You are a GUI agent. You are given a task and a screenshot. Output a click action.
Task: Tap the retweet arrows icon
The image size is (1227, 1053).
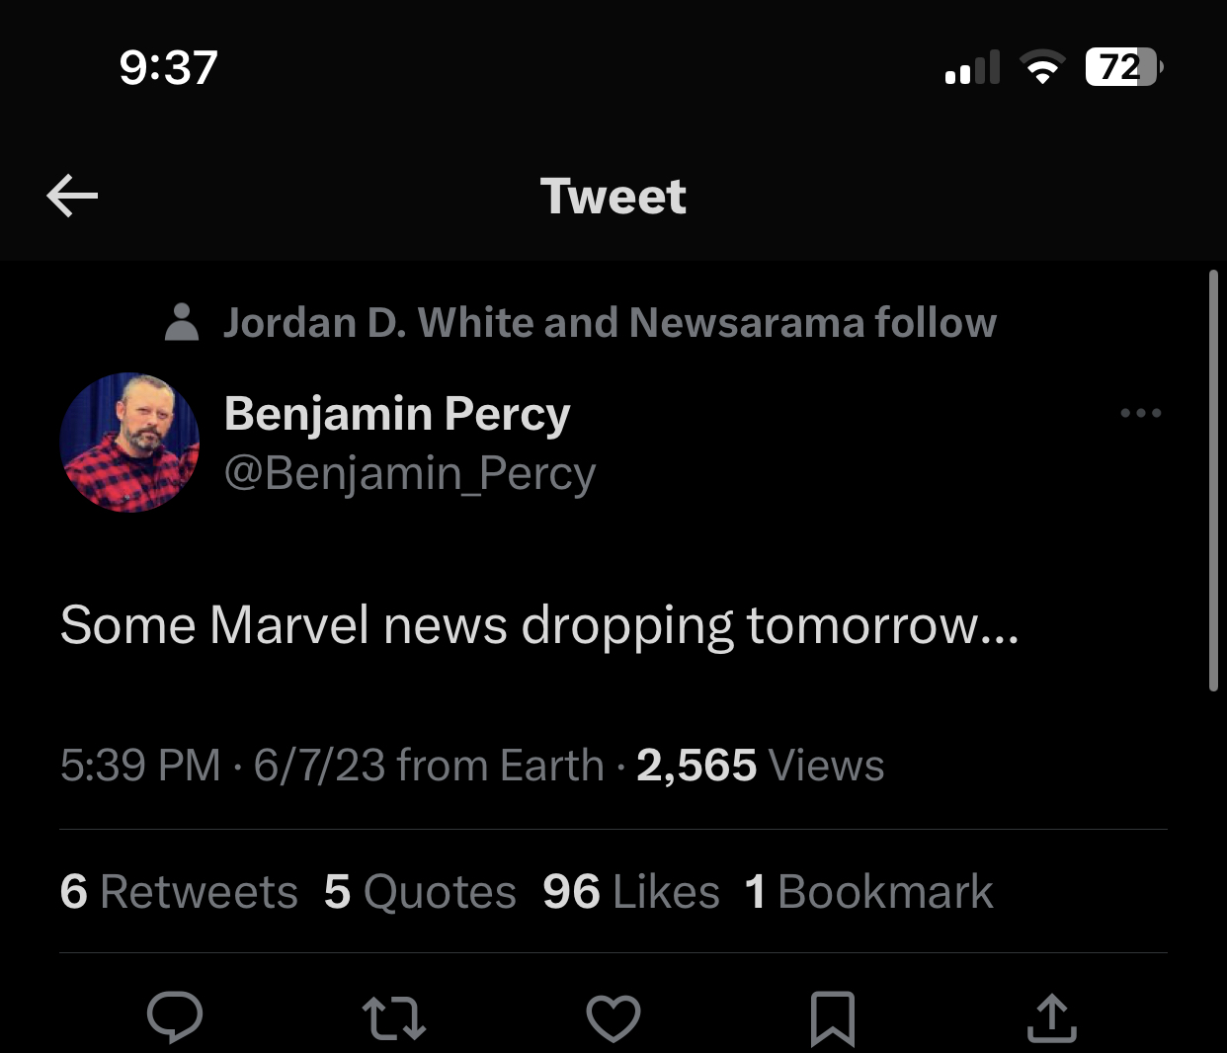[394, 1018]
